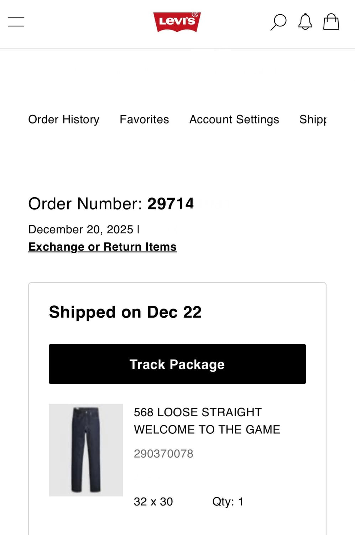Select the partially visible Shipping tab
This screenshot has height=535, width=355.
click(x=313, y=119)
